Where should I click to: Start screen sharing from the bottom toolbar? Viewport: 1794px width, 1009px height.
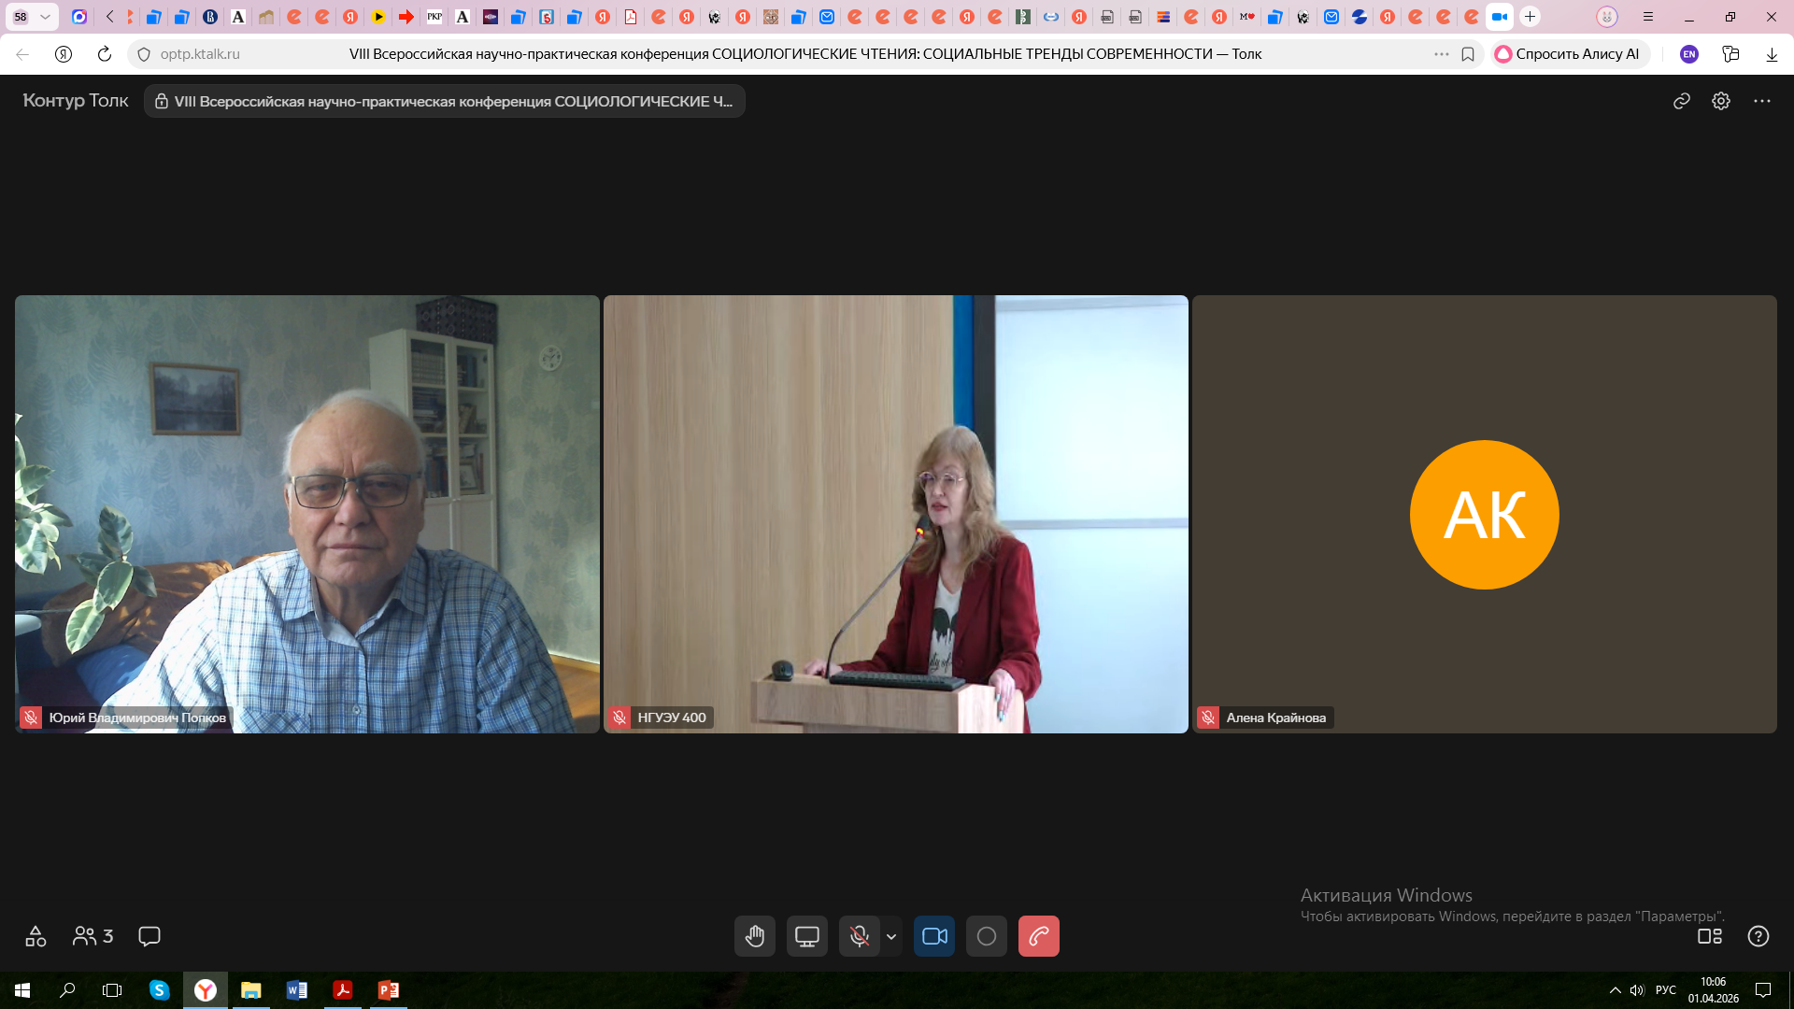tap(806, 936)
